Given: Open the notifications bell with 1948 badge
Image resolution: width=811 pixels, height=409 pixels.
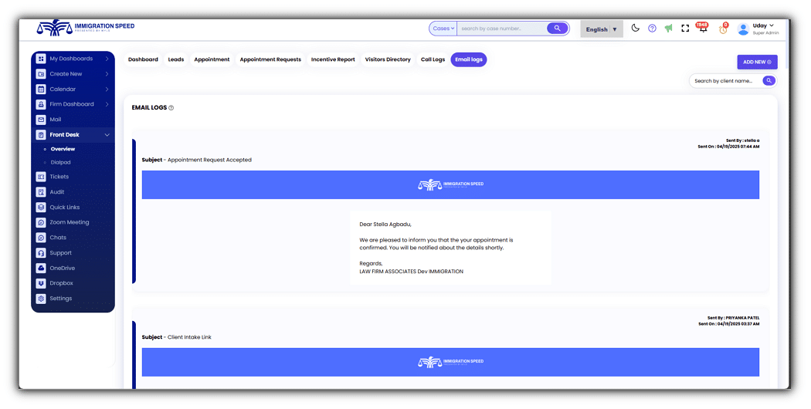Looking at the screenshot, I should [703, 29].
